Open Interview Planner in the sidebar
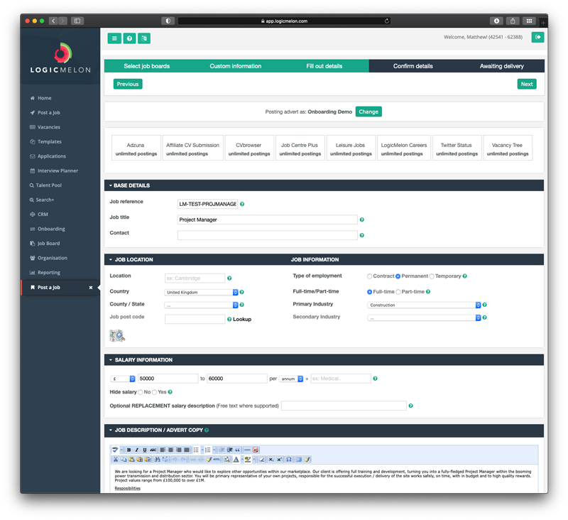The width and height of the screenshot is (568, 520). point(58,170)
